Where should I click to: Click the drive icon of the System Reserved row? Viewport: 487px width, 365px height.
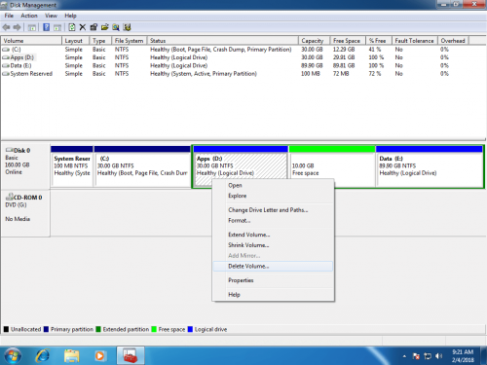pyautogui.click(x=6, y=74)
